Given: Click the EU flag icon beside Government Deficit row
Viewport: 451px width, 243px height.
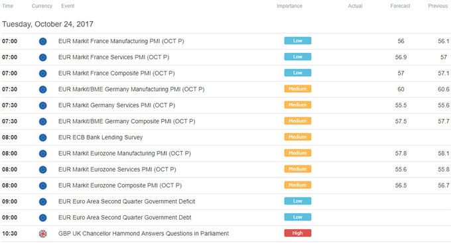Looking at the screenshot, I should coord(43,202).
